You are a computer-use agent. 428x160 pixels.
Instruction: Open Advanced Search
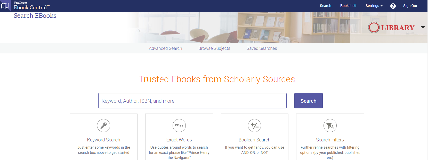tap(165, 48)
